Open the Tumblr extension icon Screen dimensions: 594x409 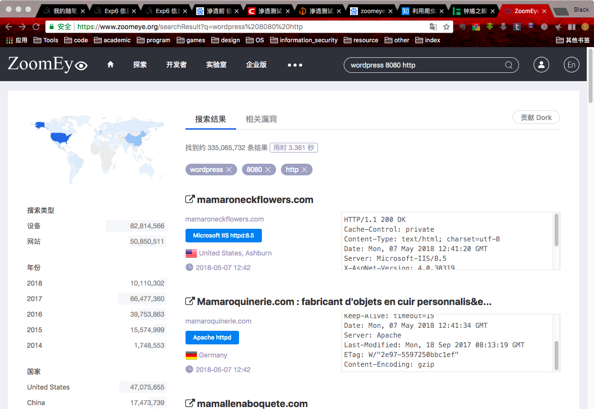click(517, 27)
